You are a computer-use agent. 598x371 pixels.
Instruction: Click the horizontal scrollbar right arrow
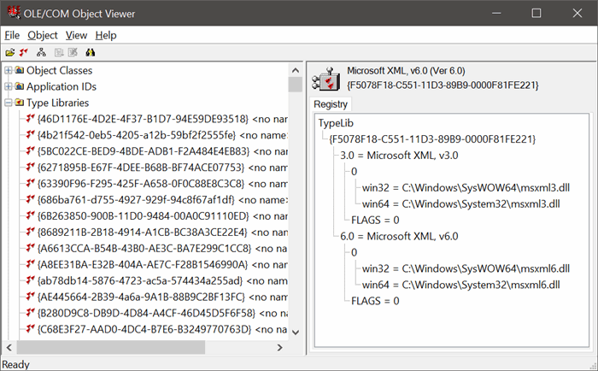[x=280, y=347]
